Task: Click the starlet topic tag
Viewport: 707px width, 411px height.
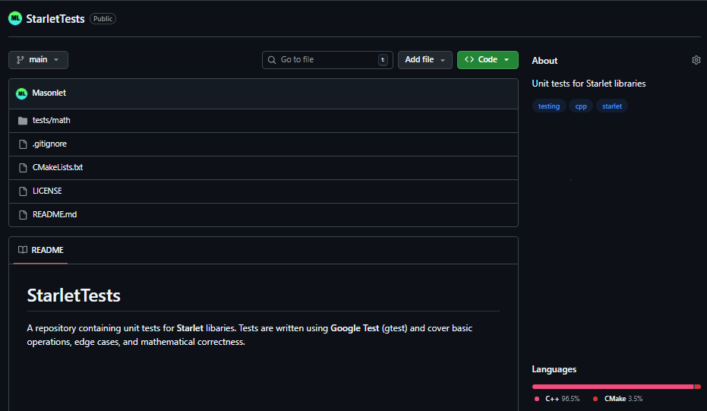Action: (612, 106)
